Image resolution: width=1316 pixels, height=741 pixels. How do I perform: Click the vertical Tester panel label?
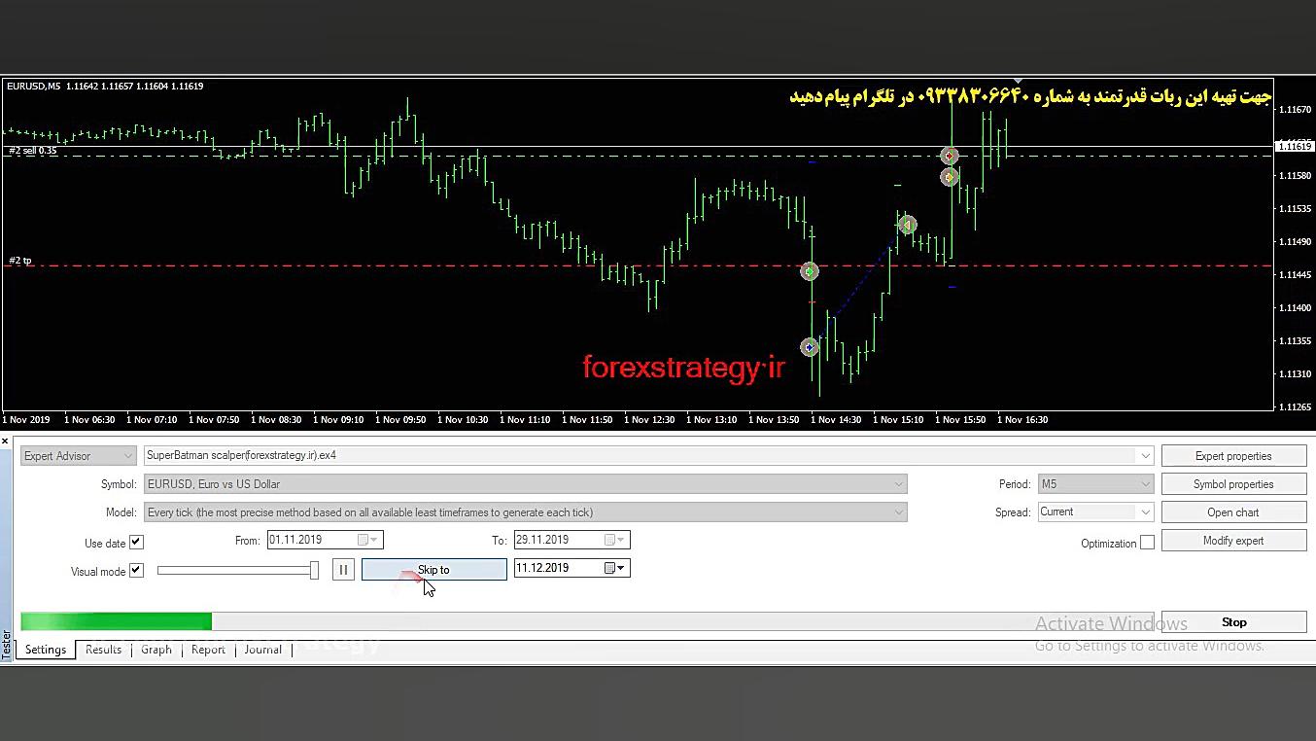pos(6,643)
